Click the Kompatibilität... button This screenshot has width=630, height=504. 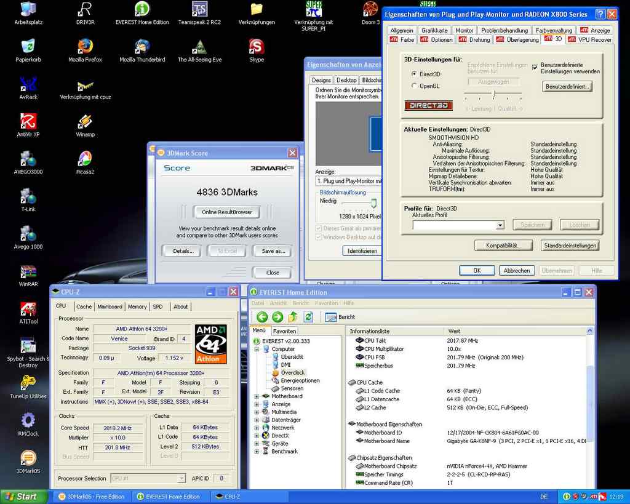pos(503,246)
